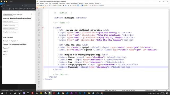
Task: Check the third hobby checkbox in browser
Action: coord(6,55)
